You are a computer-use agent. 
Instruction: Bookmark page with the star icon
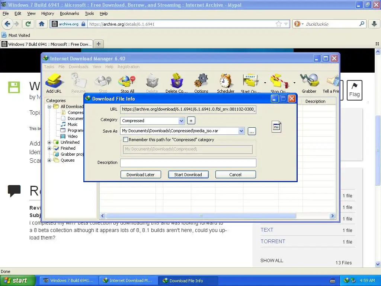278,24
